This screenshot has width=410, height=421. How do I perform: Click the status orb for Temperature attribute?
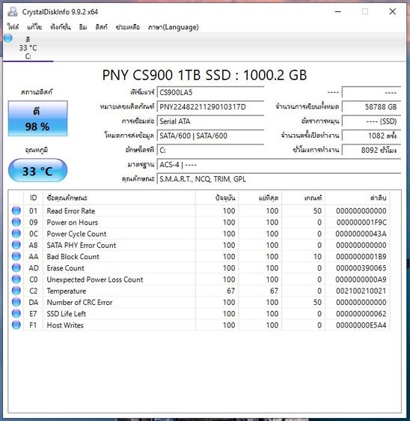16,291
